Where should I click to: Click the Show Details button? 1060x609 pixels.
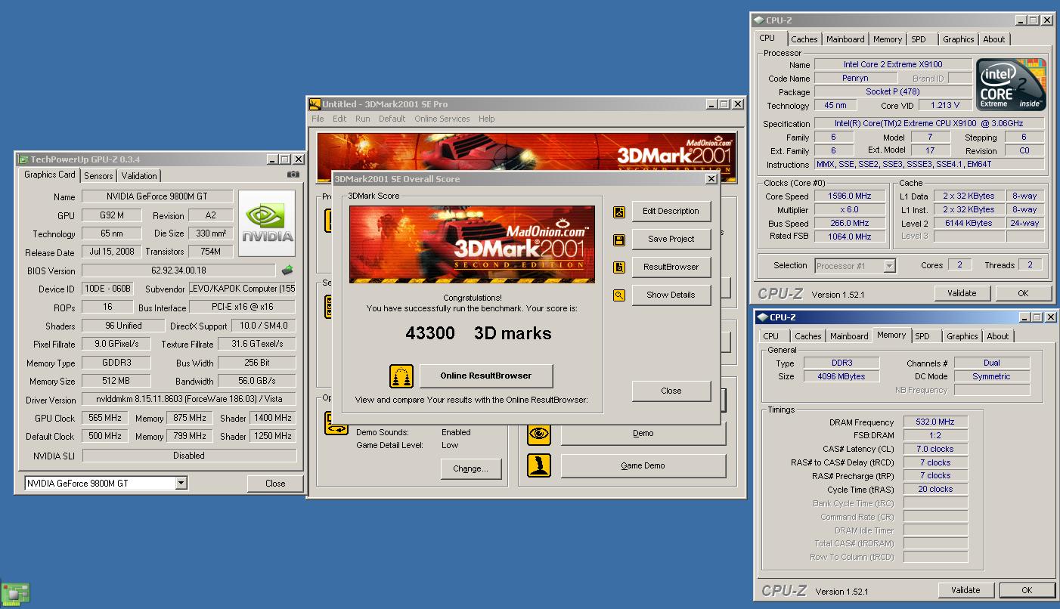pos(671,295)
